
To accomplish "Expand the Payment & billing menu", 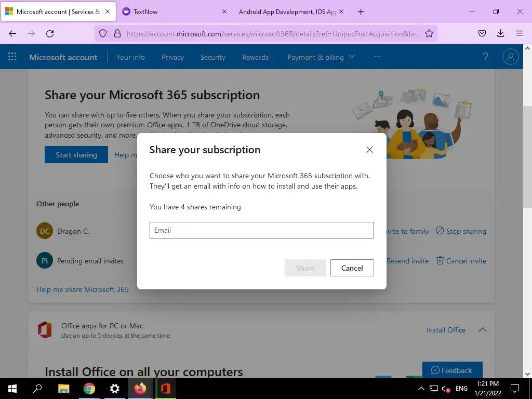I will point(321,57).
